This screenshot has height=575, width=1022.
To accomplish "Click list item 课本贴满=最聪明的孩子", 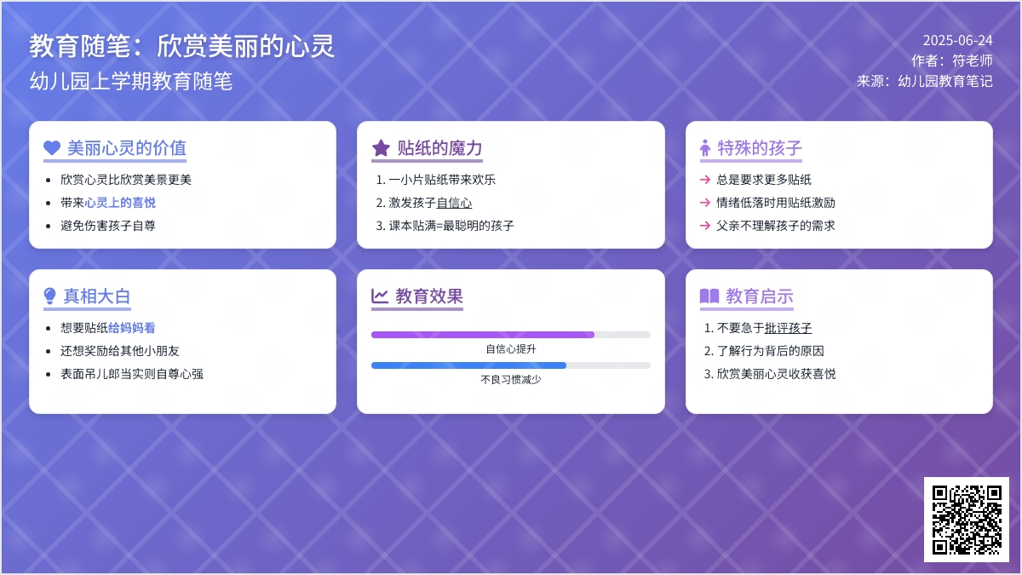I will point(451,226).
